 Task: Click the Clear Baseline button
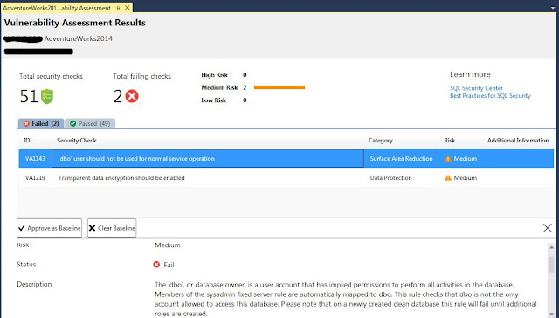pos(112,228)
